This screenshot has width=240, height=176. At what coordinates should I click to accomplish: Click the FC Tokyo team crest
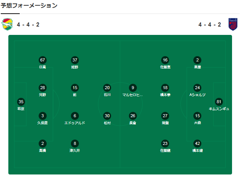[x=233, y=25]
